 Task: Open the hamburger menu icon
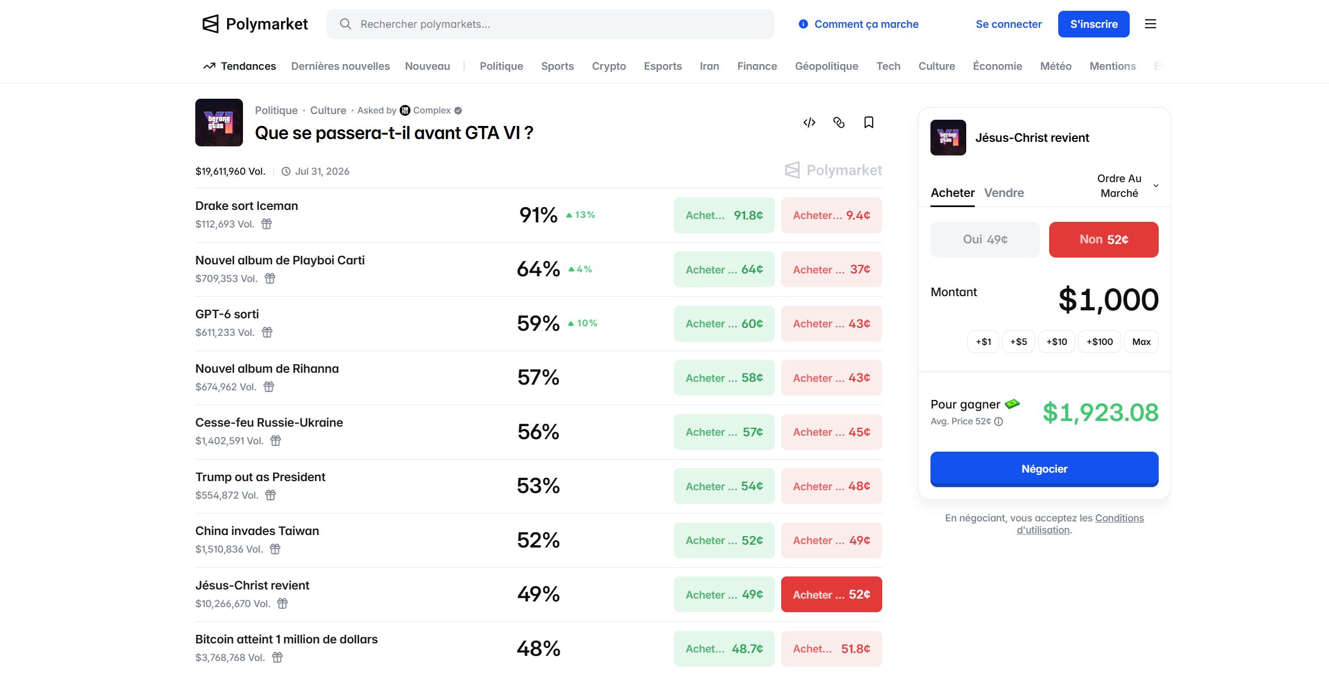coord(1150,24)
